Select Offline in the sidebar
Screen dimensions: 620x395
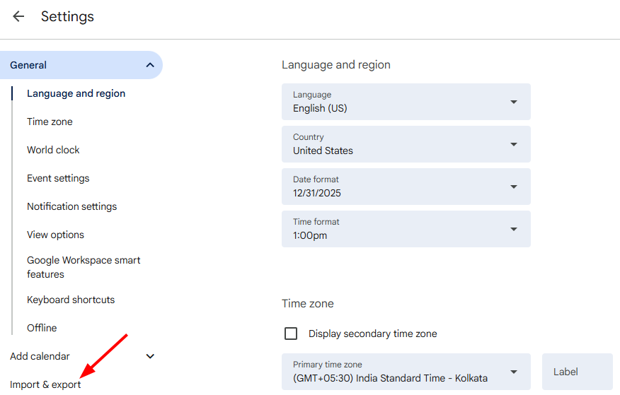(x=42, y=328)
